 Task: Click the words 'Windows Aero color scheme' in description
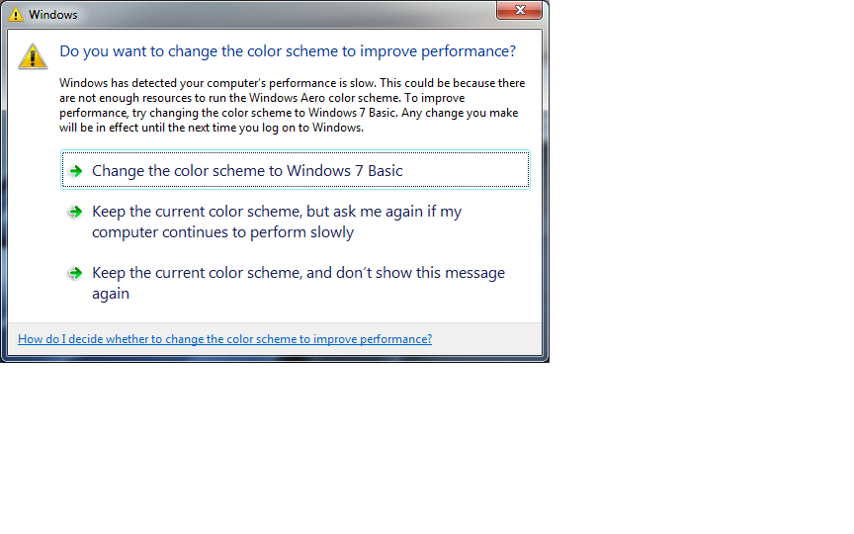323,98
